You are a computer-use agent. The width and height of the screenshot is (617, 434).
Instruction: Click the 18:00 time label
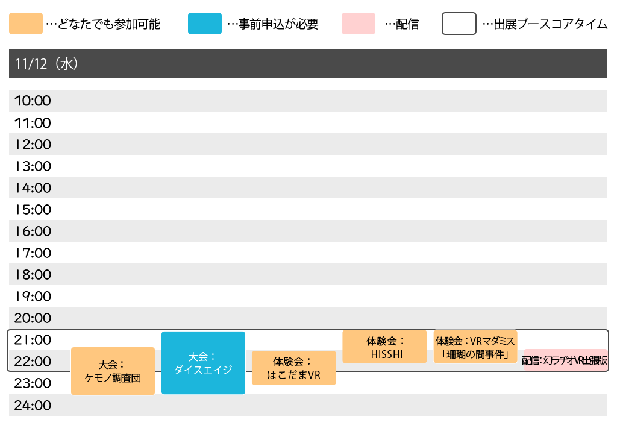click(x=33, y=275)
